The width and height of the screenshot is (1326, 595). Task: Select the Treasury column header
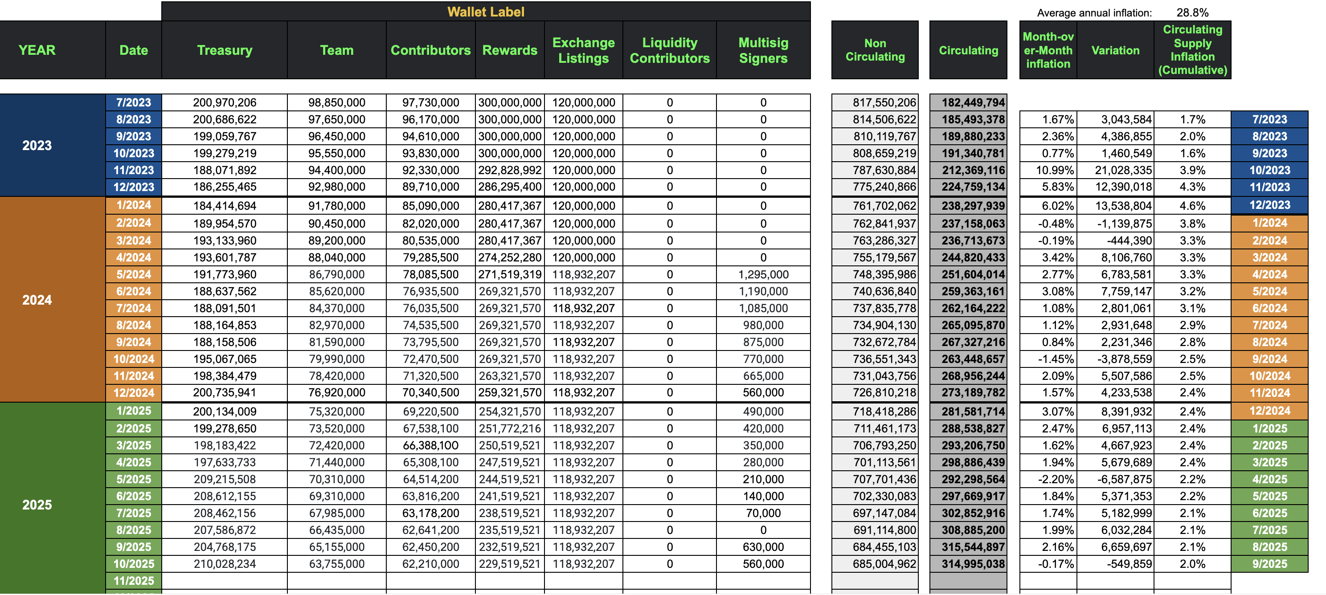225,50
